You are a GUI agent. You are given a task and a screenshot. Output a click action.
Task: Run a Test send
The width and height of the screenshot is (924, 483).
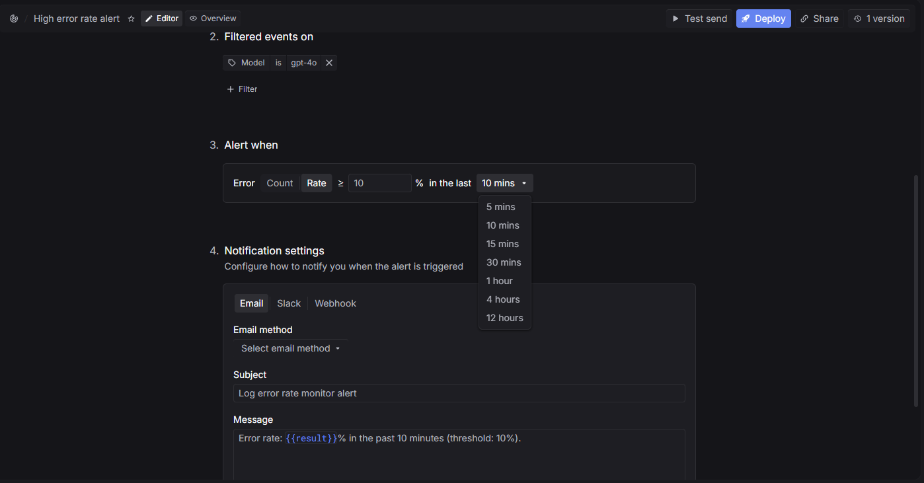699,19
